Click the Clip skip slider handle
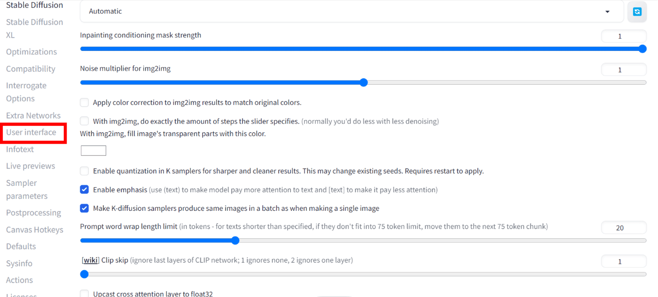658x297 pixels. (x=84, y=274)
